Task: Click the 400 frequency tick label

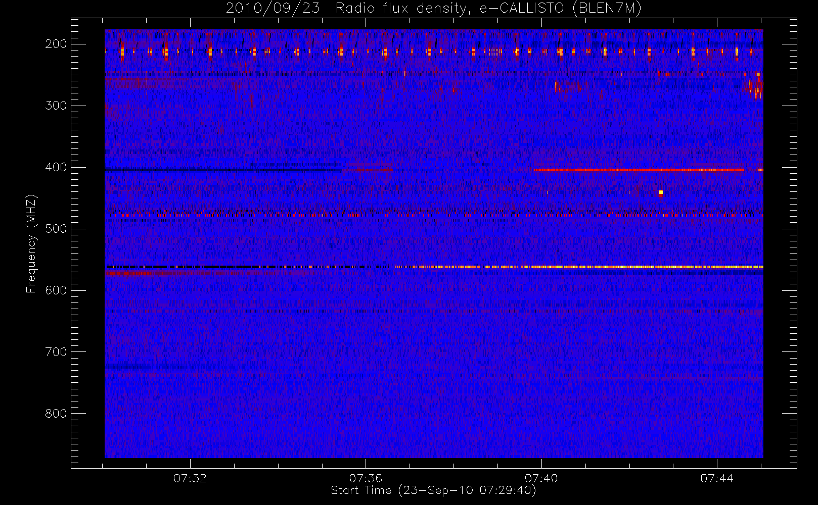Action: (x=56, y=167)
